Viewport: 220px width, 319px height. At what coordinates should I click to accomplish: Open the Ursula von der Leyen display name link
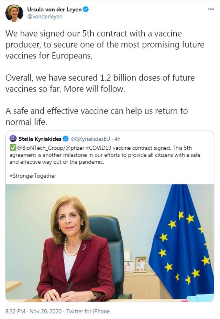click(x=54, y=9)
